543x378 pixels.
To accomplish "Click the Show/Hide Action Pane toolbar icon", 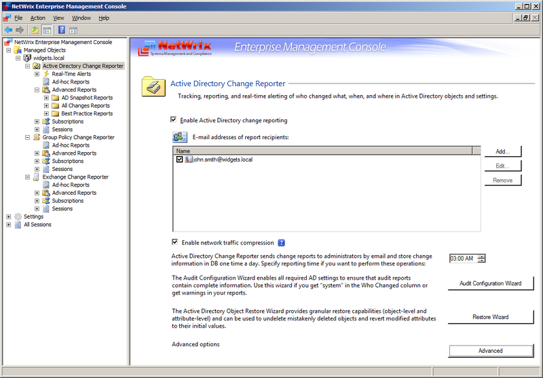I will tap(73, 31).
